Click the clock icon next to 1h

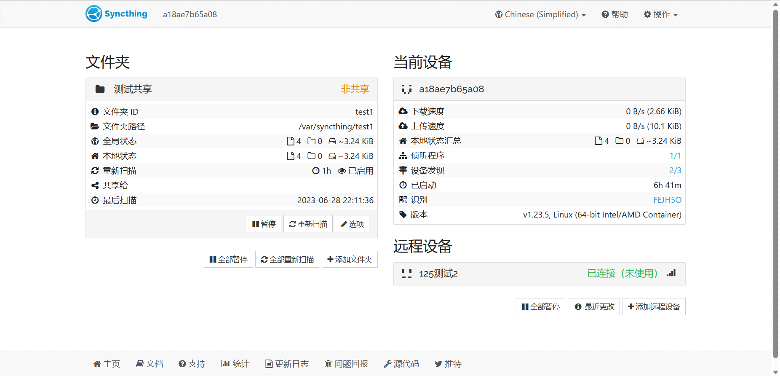click(x=316, y=171)
